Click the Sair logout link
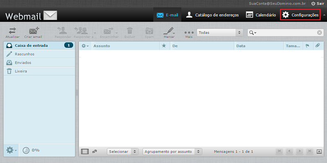Viewport: 327px width, 163px height. click(318, 3)
